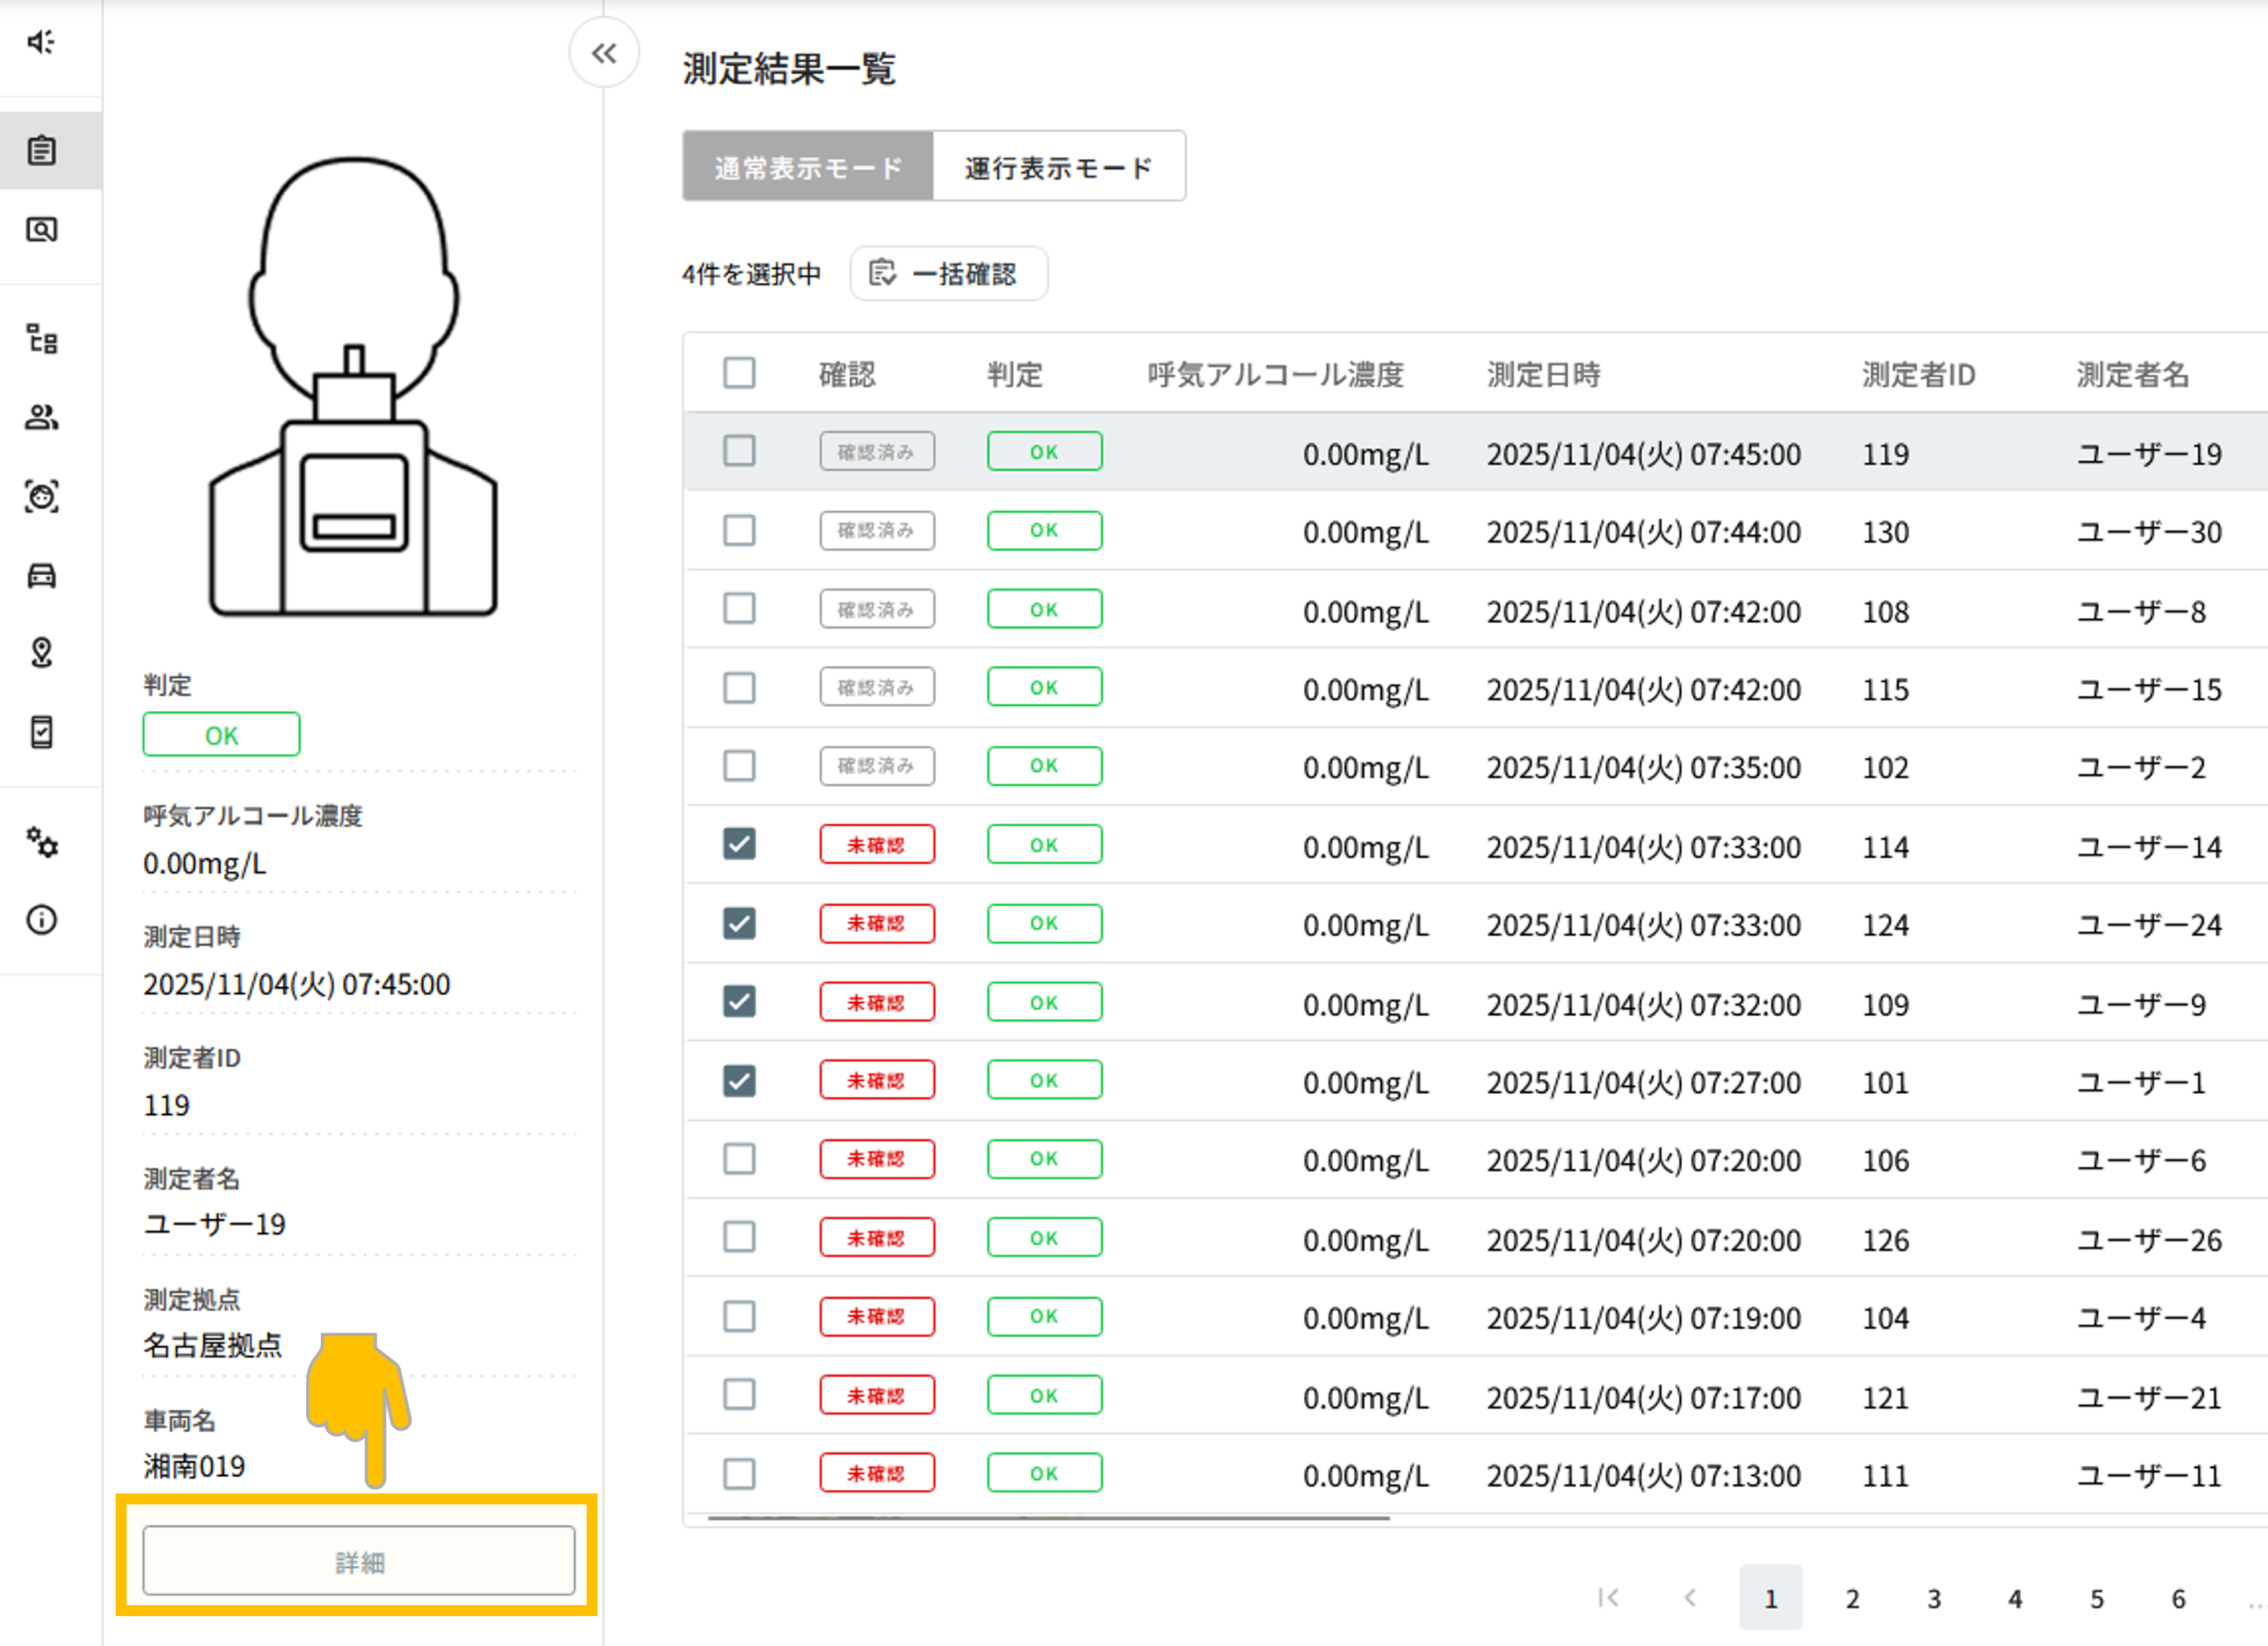Collapse the detail panel with double chevron

pyautogui.click(x=604, y=53)
